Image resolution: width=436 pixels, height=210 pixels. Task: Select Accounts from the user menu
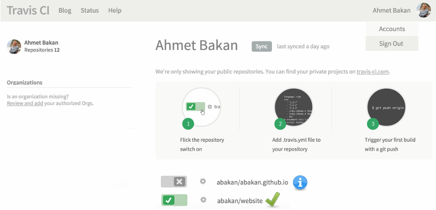[392, 29]
